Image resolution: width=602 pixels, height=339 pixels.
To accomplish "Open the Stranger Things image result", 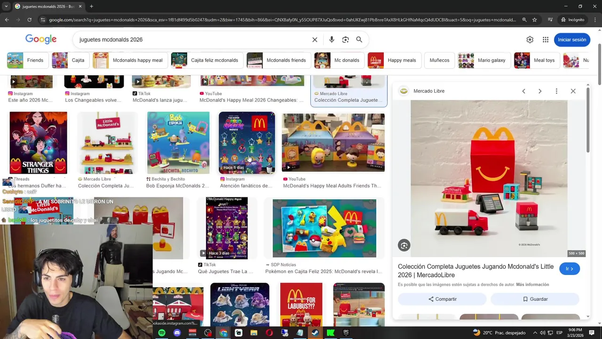I will tap(38, 143).
